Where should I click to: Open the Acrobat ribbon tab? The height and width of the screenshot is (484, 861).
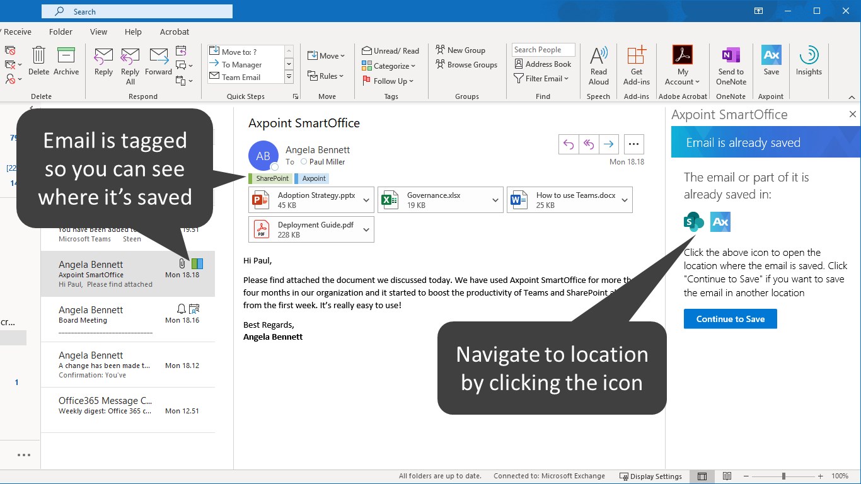(x=175, y=32)
